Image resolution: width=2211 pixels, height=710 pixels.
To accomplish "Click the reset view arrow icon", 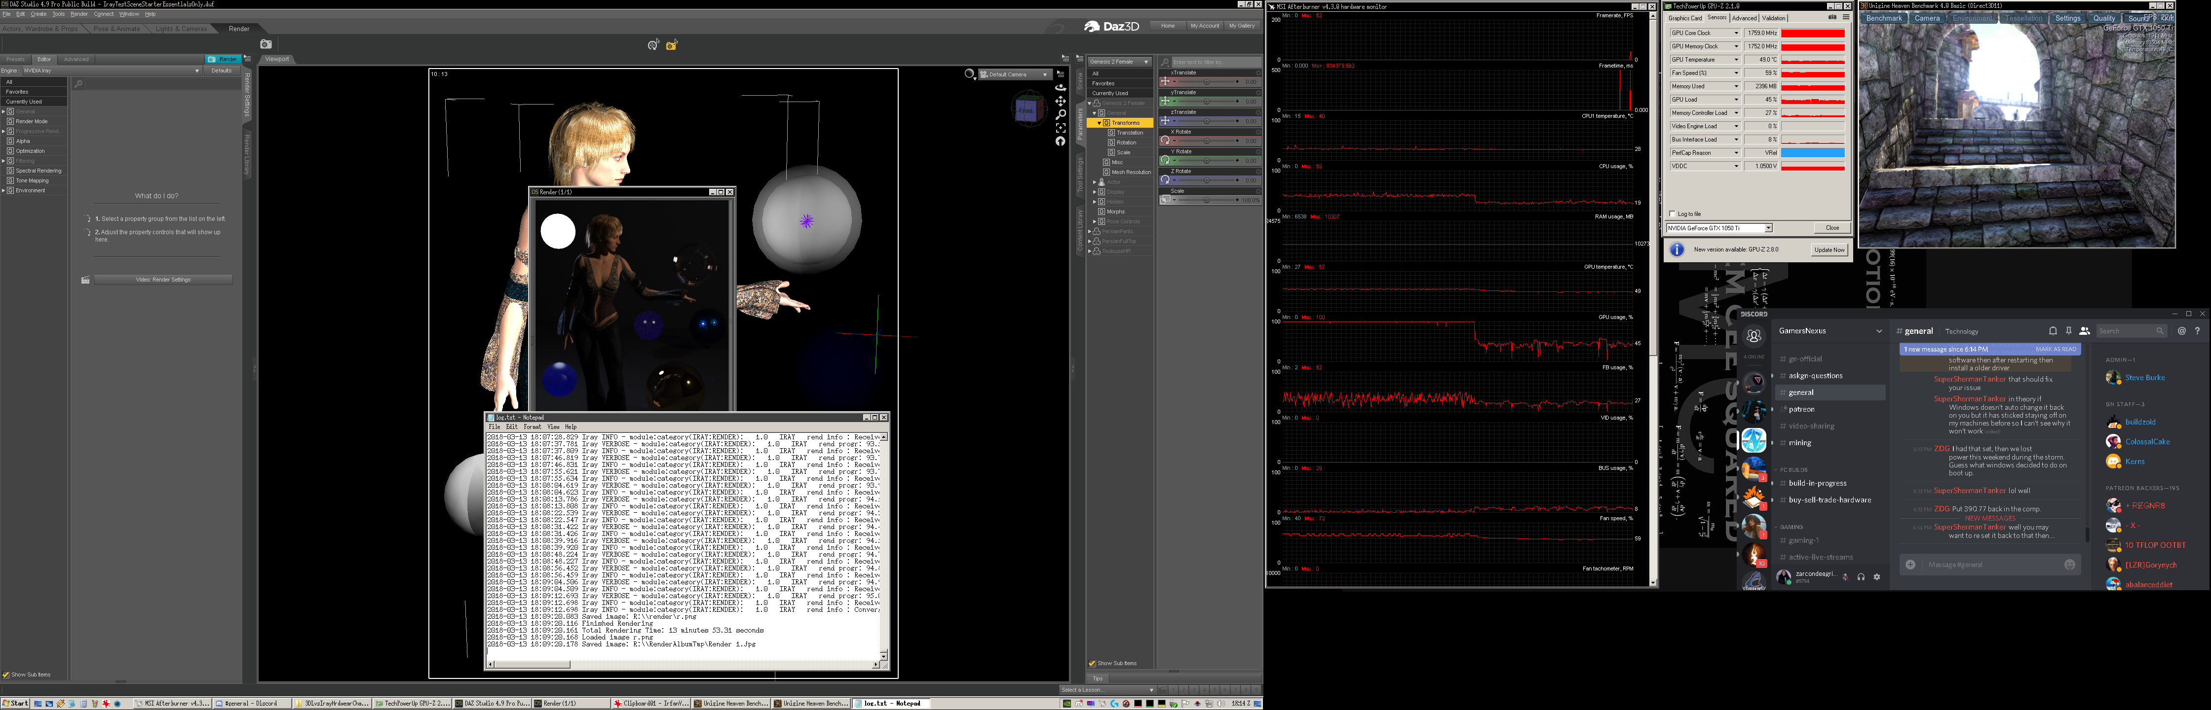I will pos(1061,142).
